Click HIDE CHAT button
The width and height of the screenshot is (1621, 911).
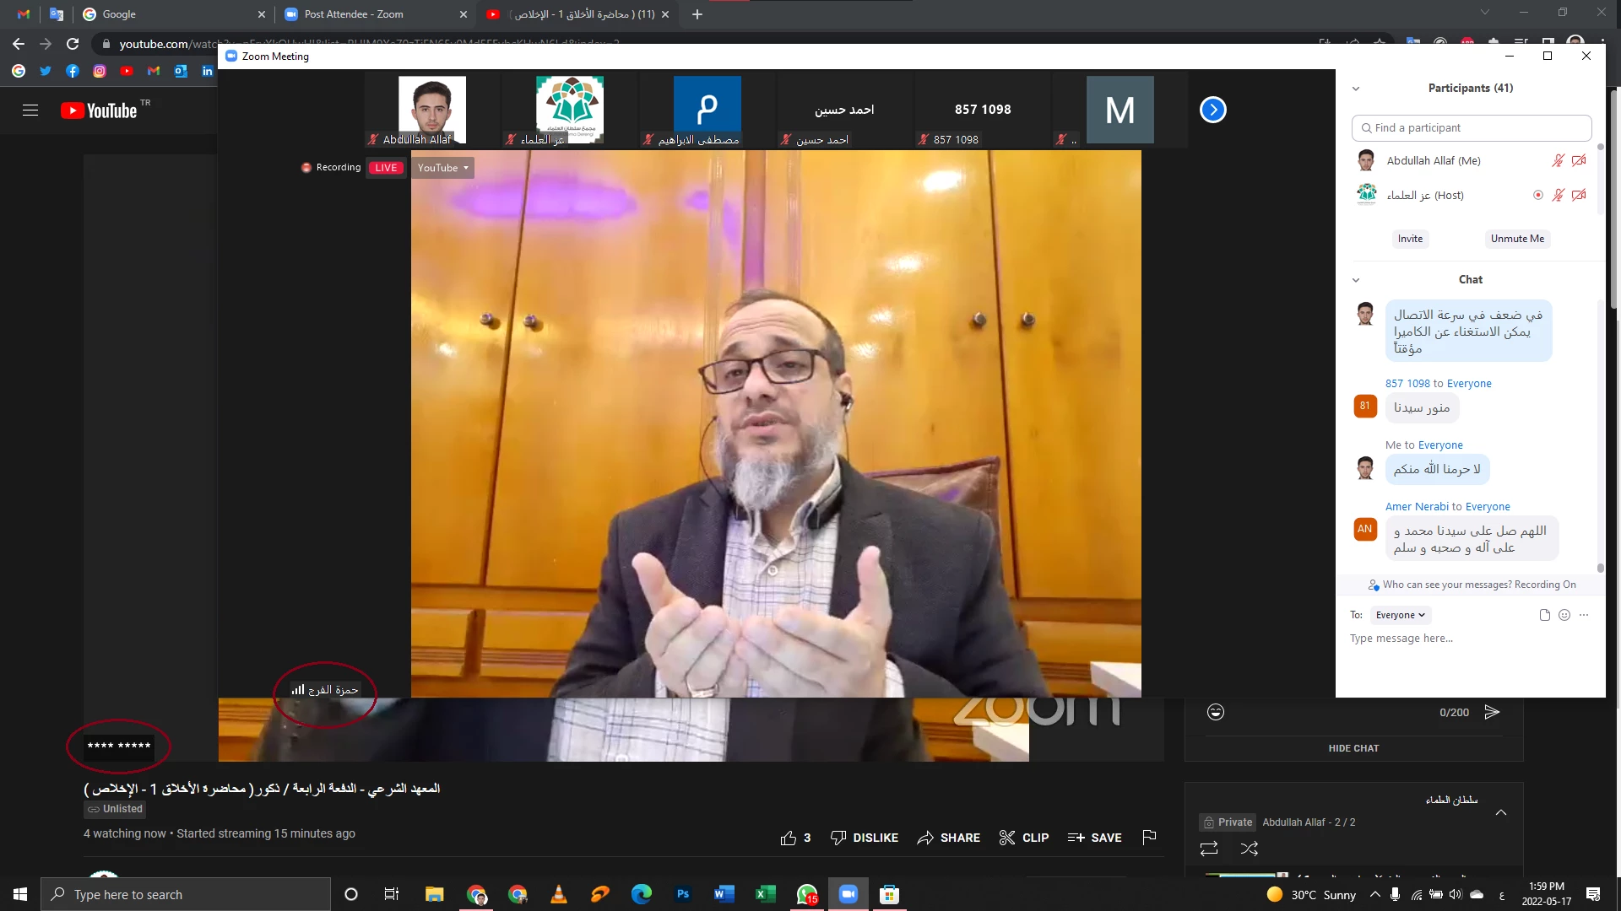coord(1353,748)
